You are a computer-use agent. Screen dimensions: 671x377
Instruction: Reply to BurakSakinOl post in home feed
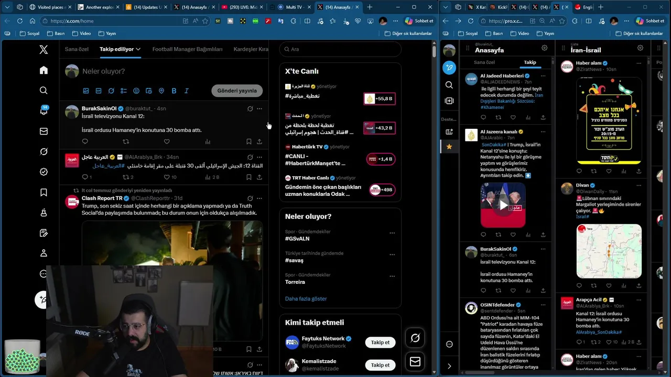coord(85,141)
